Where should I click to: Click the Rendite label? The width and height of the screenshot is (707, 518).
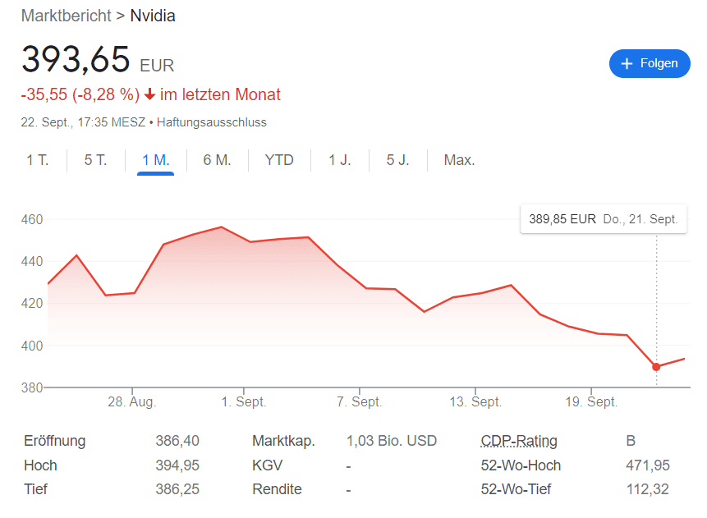277,488
